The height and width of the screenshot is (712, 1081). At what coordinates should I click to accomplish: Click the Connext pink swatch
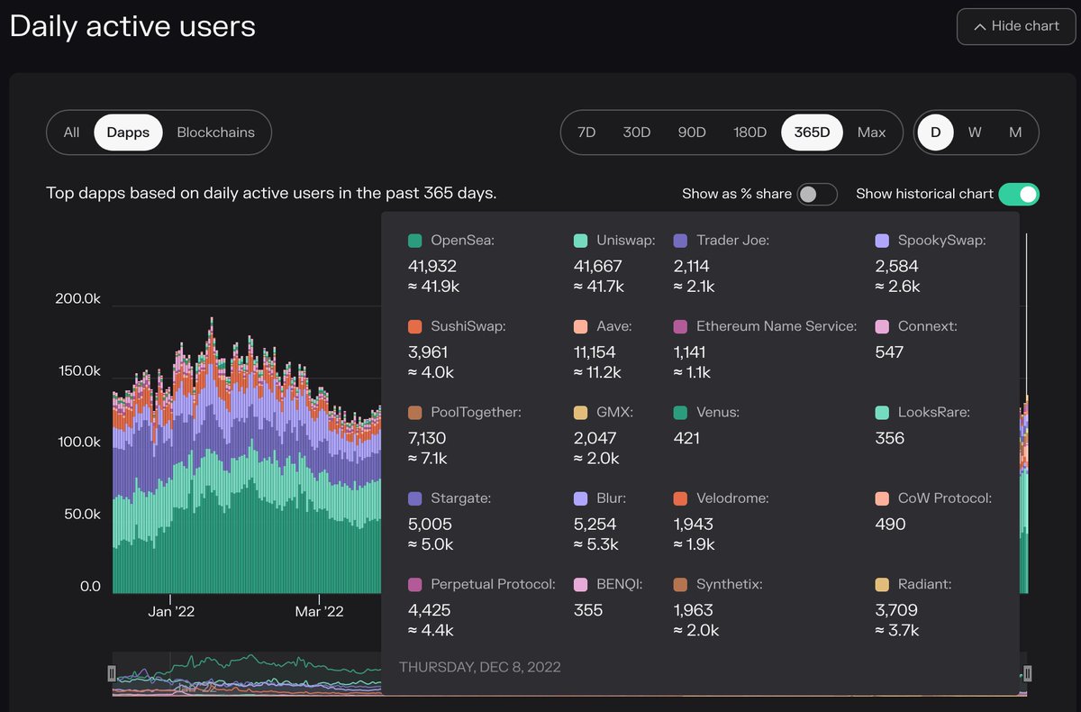tap(882, 326)
